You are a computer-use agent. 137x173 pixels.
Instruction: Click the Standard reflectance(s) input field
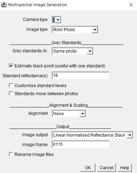tap(80, 76)
